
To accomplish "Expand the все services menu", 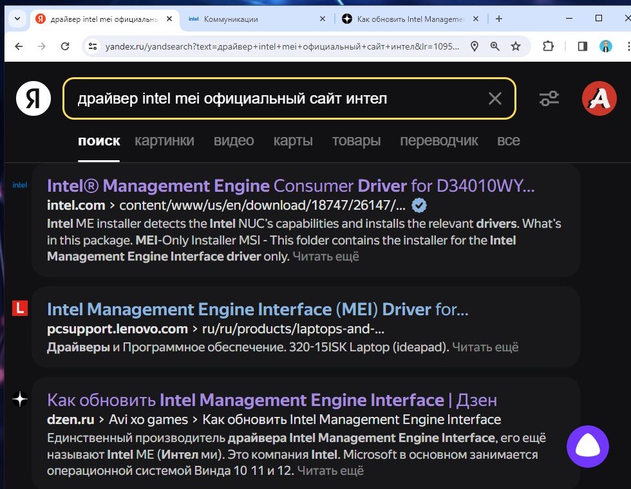I will pyautogui.click(x=509, y=141).
